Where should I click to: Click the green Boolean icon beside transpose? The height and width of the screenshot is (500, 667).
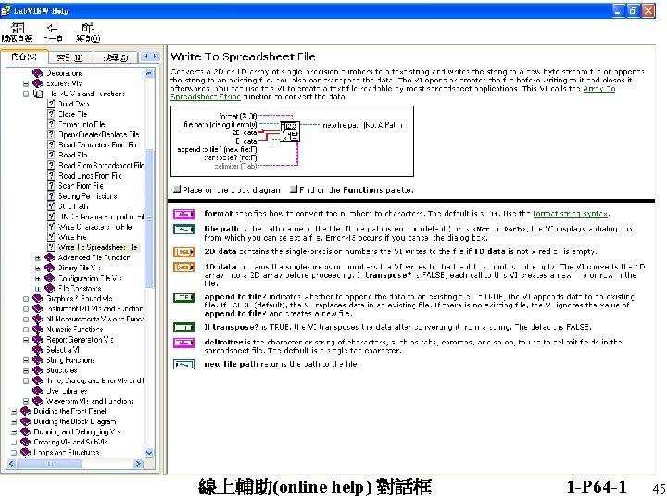[x=183, y=328]
